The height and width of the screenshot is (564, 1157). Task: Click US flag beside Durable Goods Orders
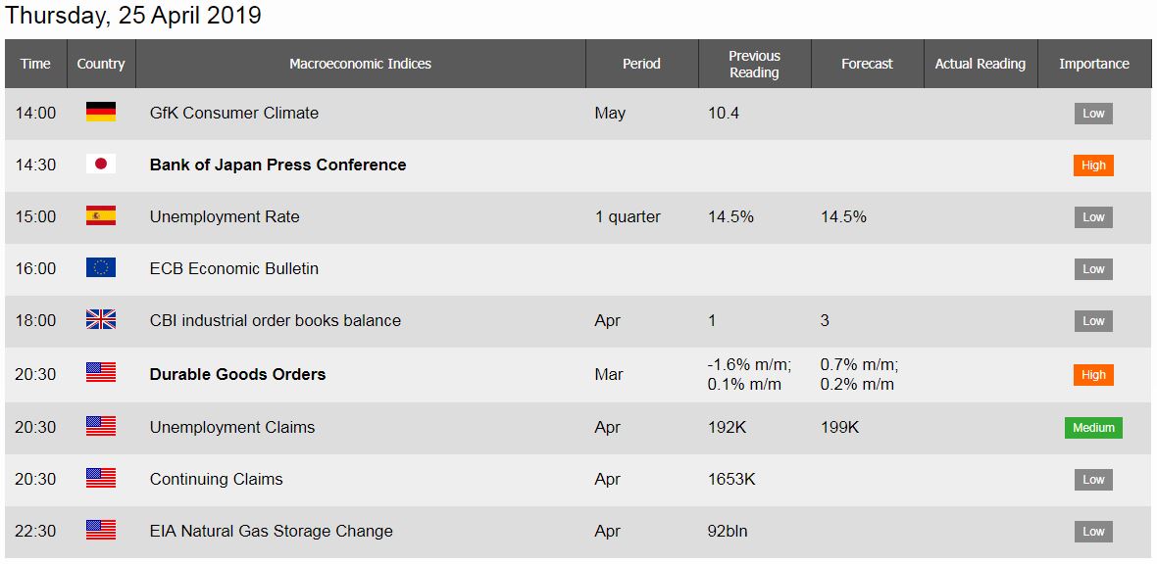click(101, 374)
